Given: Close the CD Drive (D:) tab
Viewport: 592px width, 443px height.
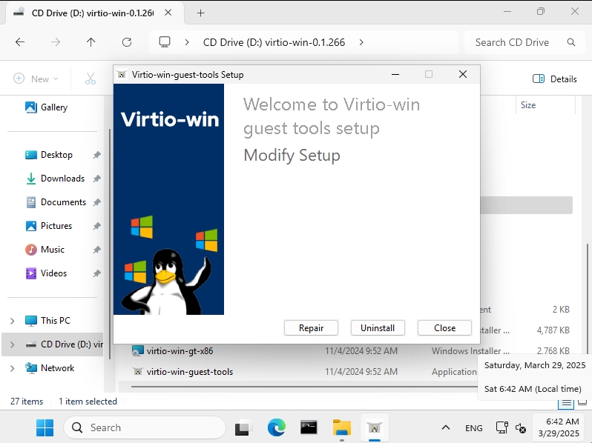Looking at the screenshot, I should 168,13.
